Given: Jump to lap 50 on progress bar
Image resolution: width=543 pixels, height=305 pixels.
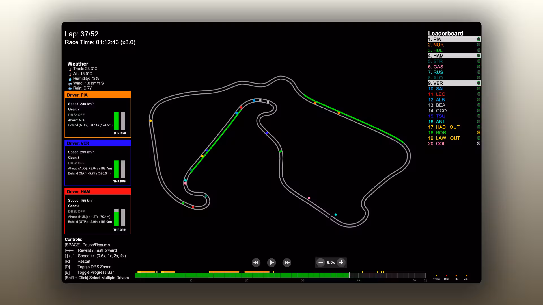Looking at the screenshot, I should pyautogui.click(x=414, y=275).
